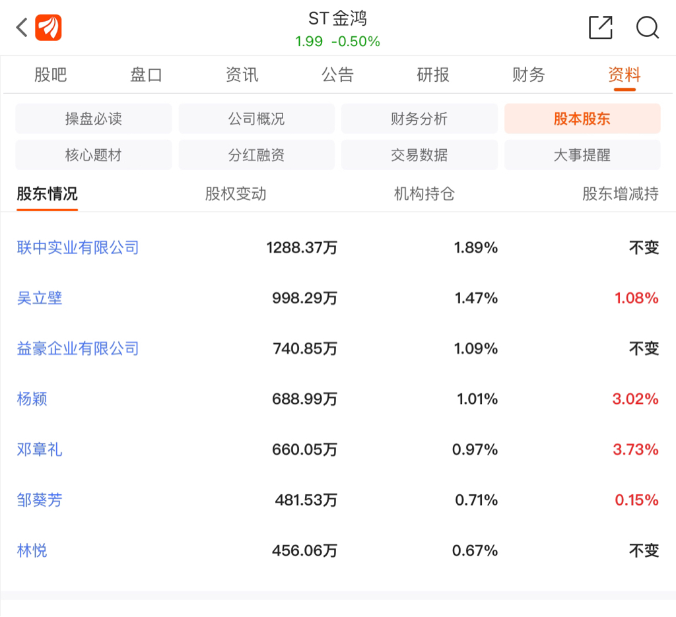This screenshot has width=676, height=617.
Task: Tap 不变 in the 联中实业有限公司 row
Action: pos(644,247)
